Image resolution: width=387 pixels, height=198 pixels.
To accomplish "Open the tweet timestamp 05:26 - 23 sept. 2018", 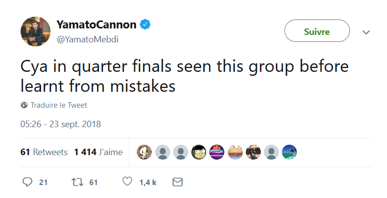I will point(61,124).
